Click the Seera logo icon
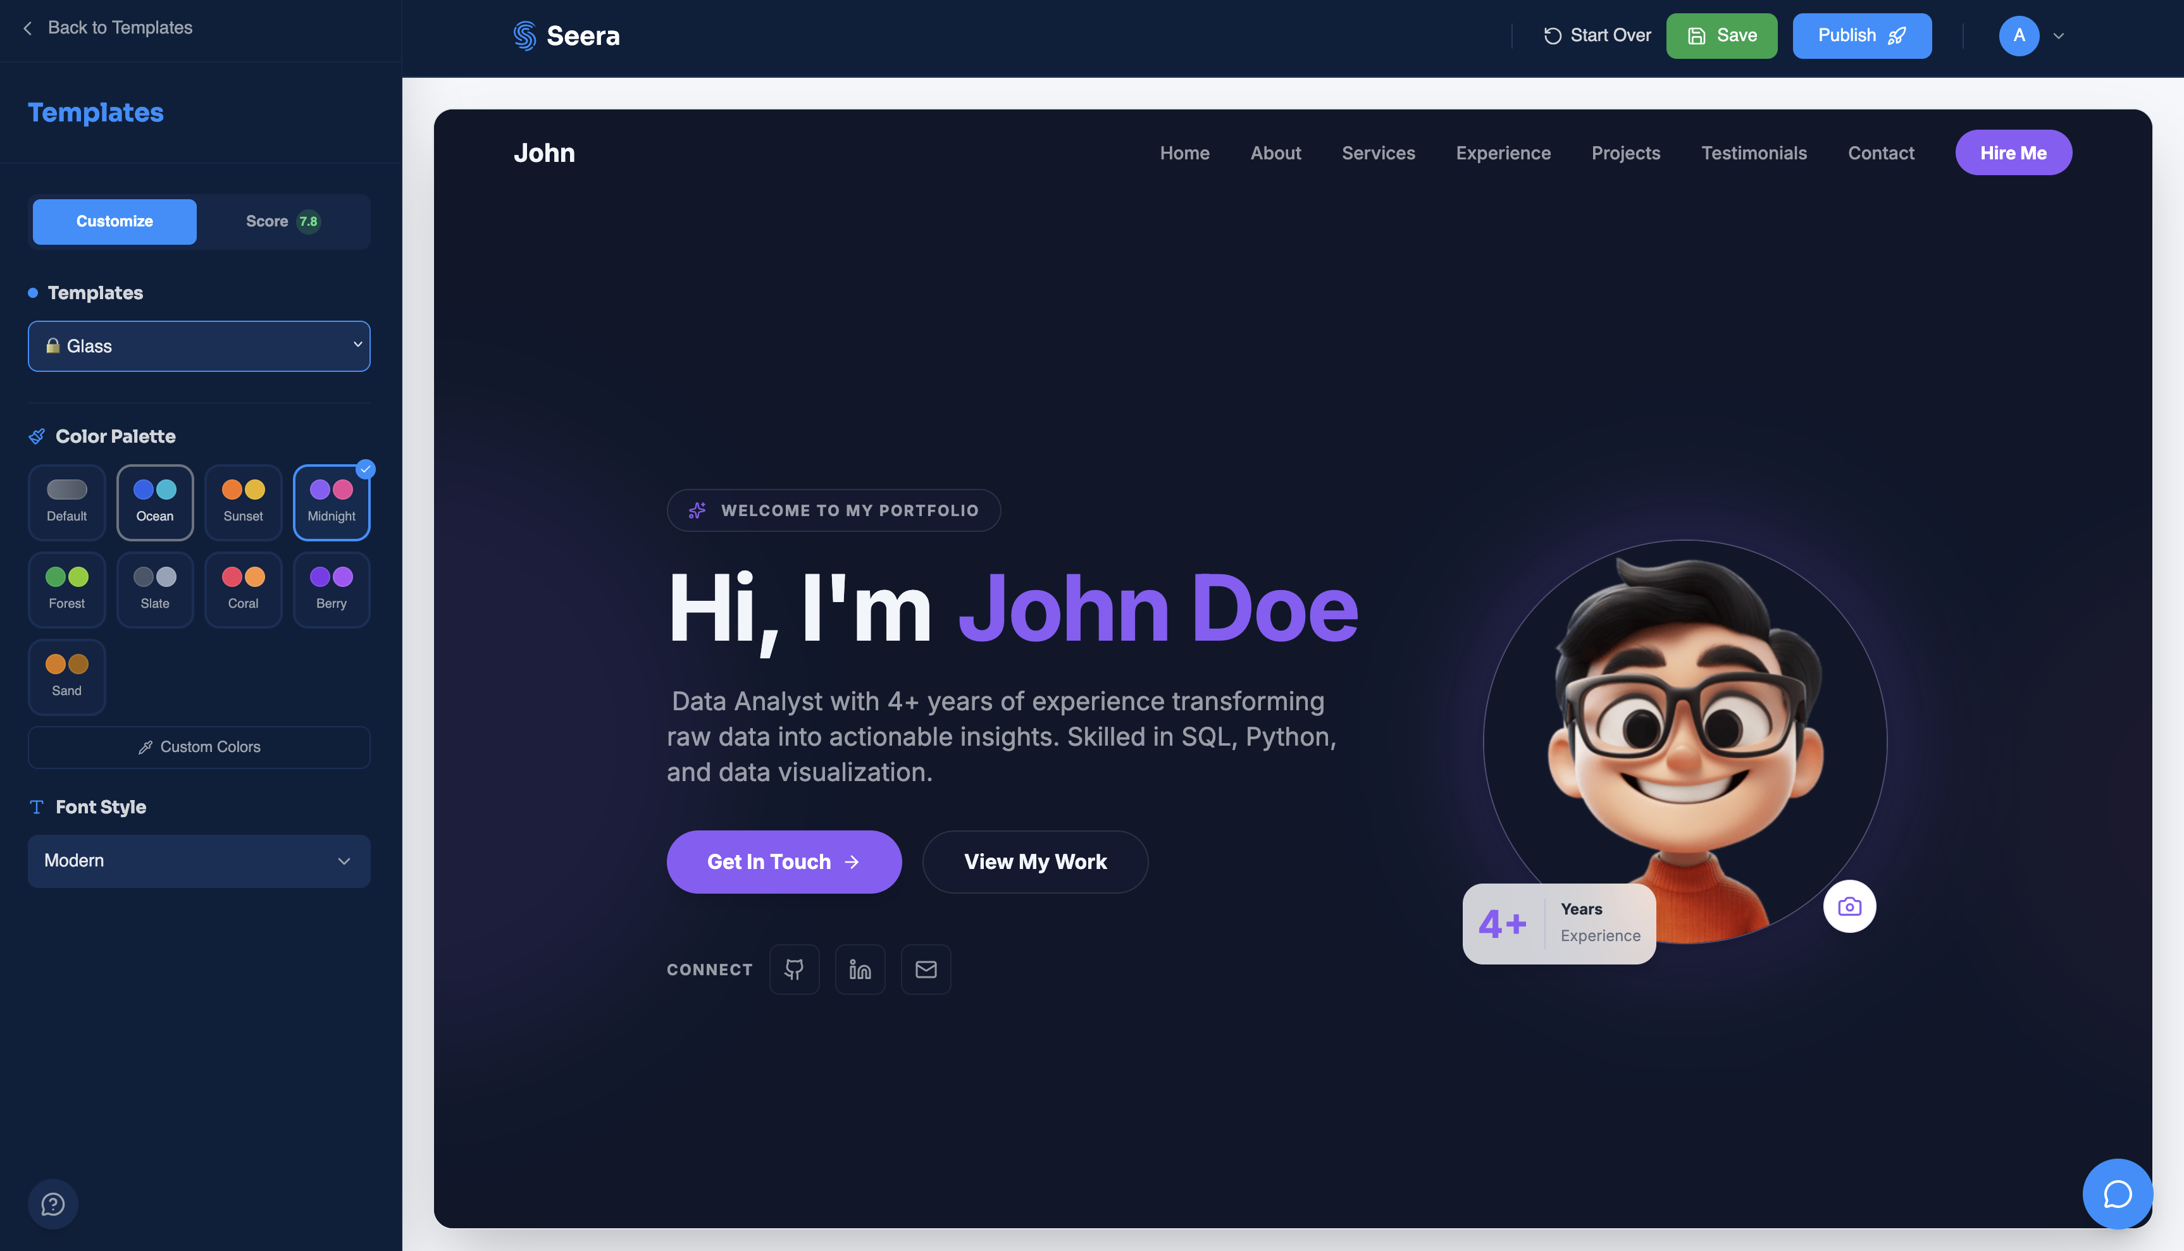Viewport: 2184px width, 1251px height. point(524,35)
